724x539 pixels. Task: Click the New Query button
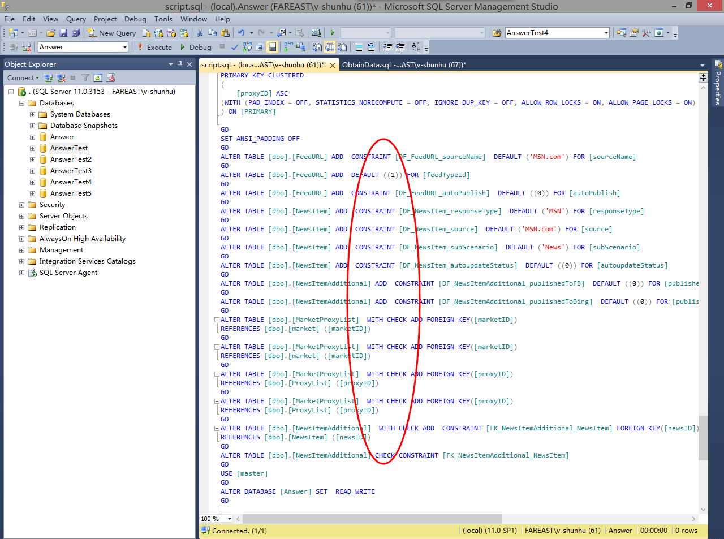click(x=111, y=33)
